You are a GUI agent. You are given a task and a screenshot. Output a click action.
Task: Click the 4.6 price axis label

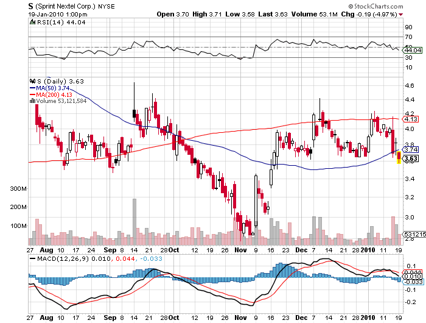pyautogui.click(x=410, y=86)
